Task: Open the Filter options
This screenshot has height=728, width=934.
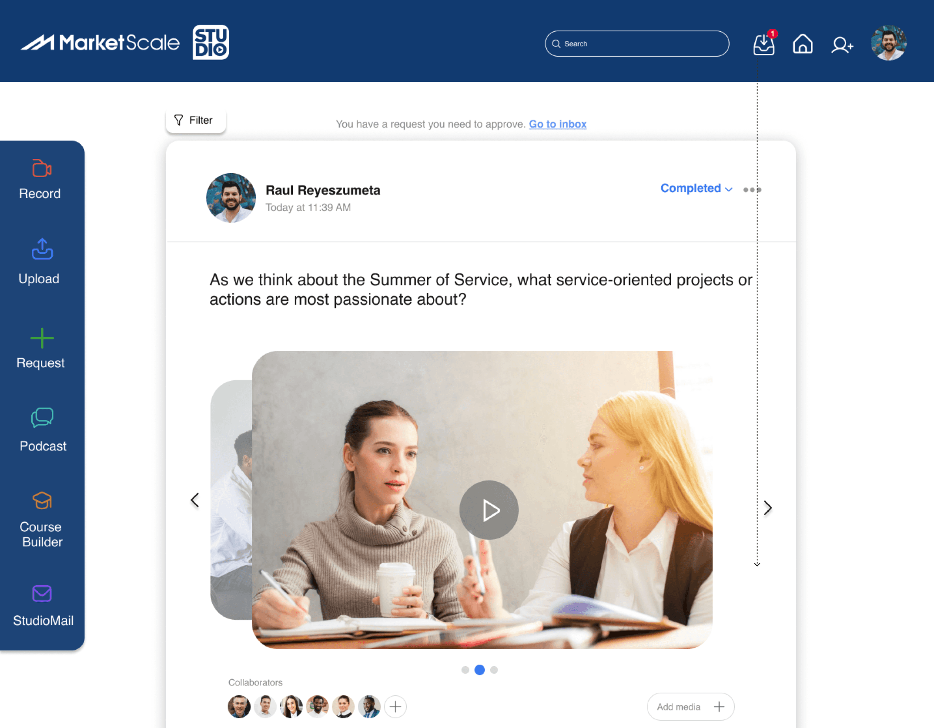Action: tap(195, 120)
